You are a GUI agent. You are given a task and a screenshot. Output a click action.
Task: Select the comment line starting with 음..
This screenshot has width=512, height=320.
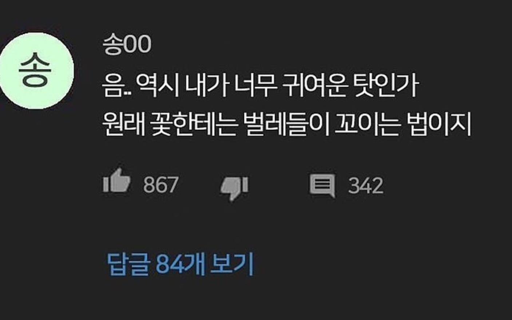(x=261, y=86)
